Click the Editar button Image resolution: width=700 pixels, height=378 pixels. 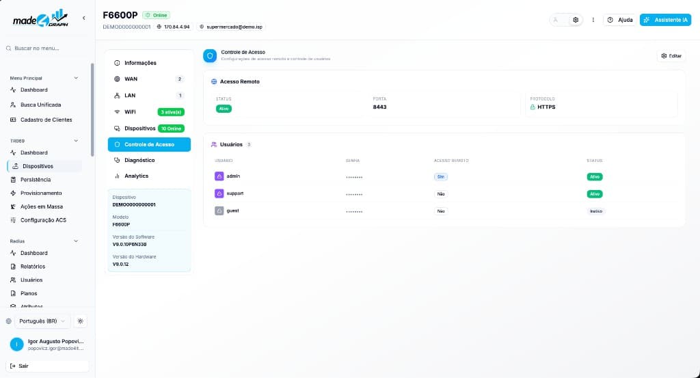coord(671,56)
